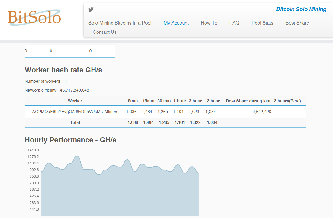
Task: Select the 3 hour value 1,023 in the worker address row
Action: point(194,112)
